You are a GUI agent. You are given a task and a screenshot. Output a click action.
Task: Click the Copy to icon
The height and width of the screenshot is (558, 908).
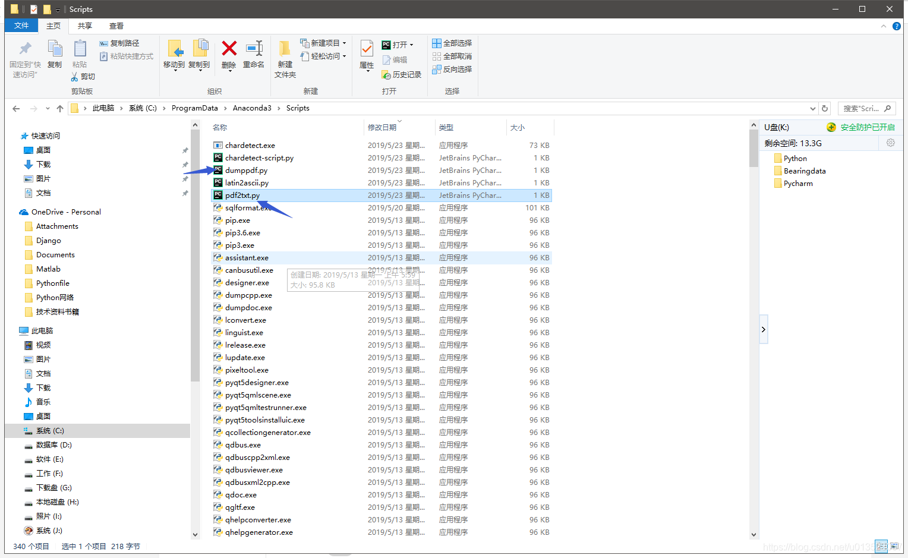click(x=200, y=49)
